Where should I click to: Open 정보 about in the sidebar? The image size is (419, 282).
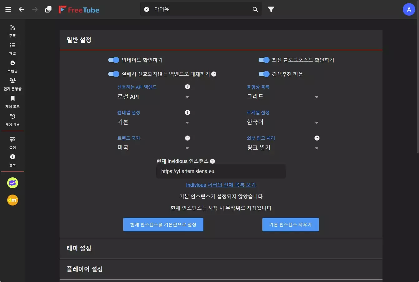coord(12,160)
